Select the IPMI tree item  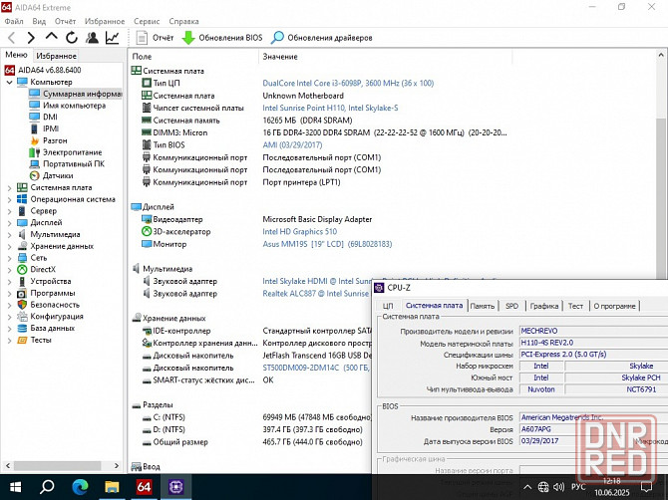[x=44, y=128]
